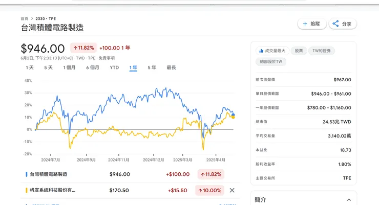Click breadcrumb chevron after 首頁
This screenshot has width=379, height=205.
coord(32,18)
